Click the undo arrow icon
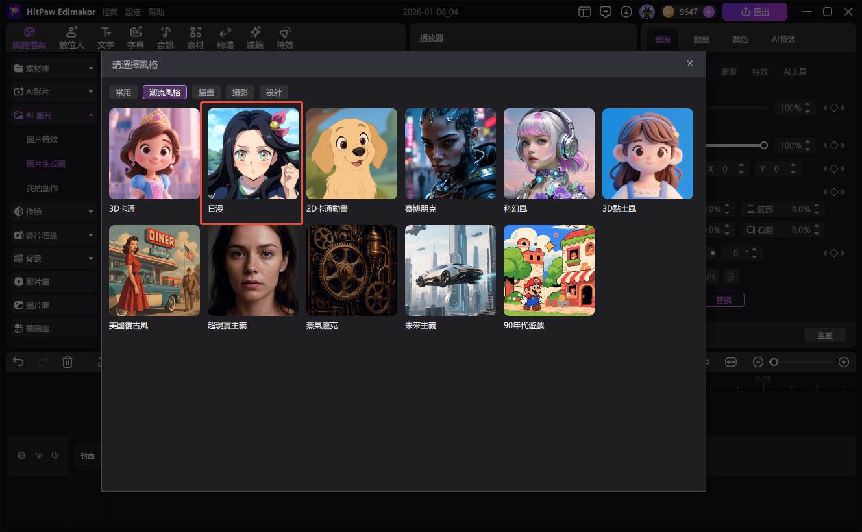The width and height of the screenshot is (862, 532). 18,362
